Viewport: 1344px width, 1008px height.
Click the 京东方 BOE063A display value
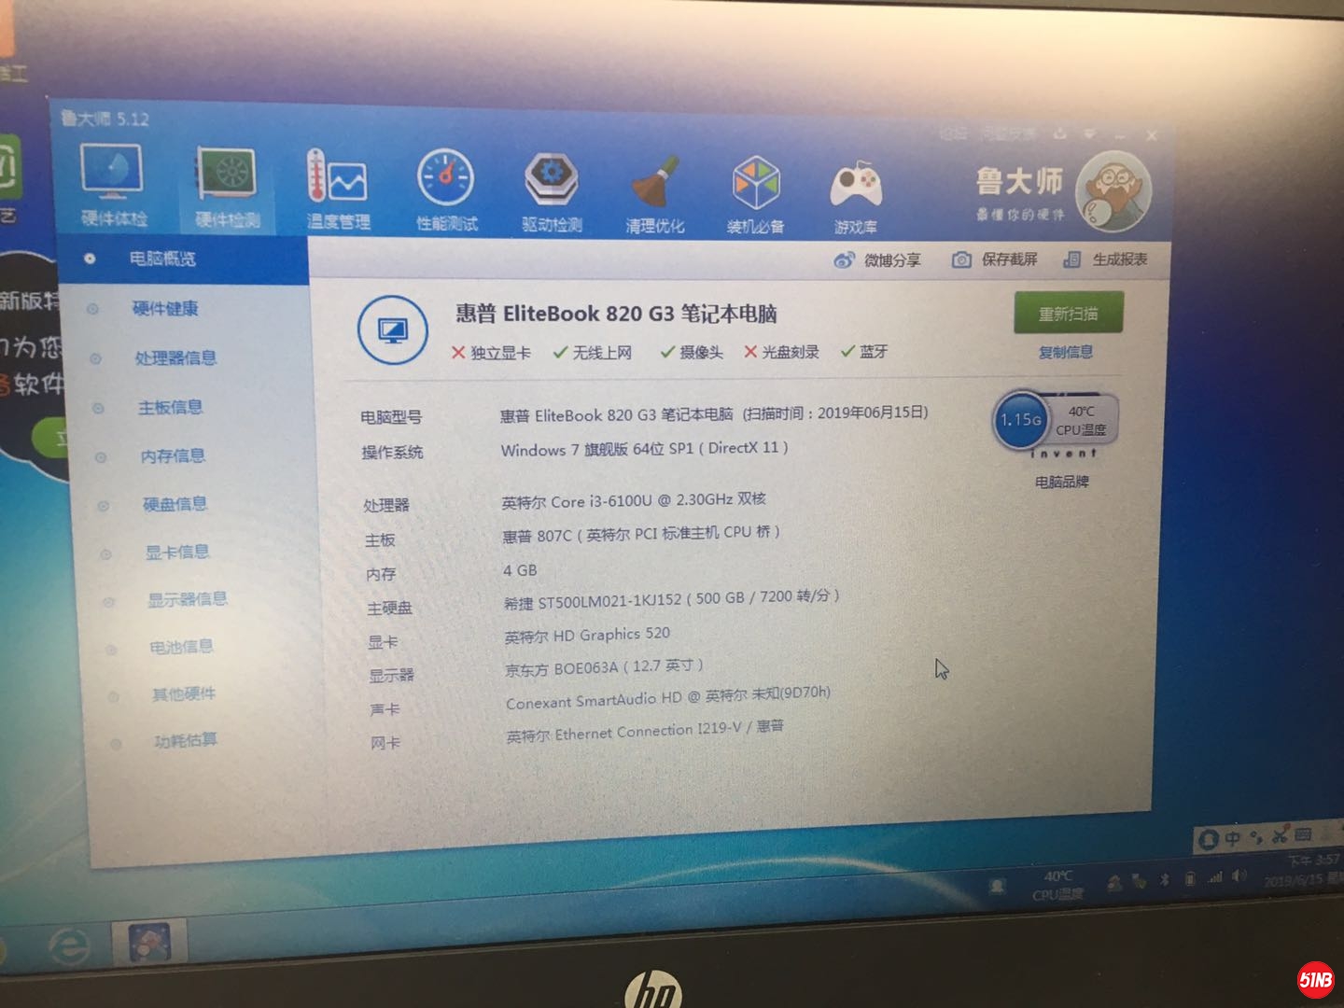(604, 667)
